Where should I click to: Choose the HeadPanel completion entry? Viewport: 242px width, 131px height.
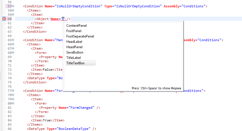(74, 47)
